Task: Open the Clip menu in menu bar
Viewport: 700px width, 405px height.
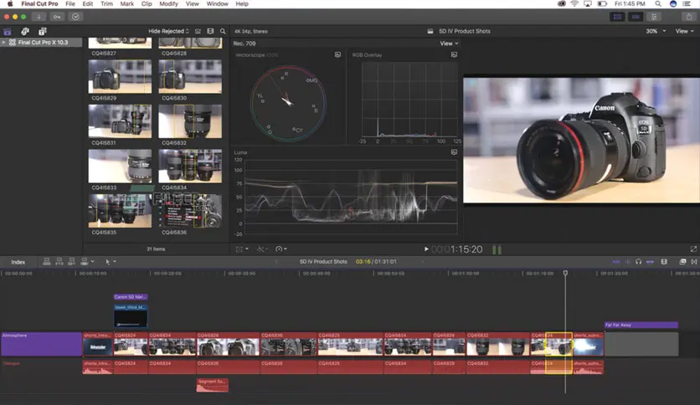Action: coord(145,4)
